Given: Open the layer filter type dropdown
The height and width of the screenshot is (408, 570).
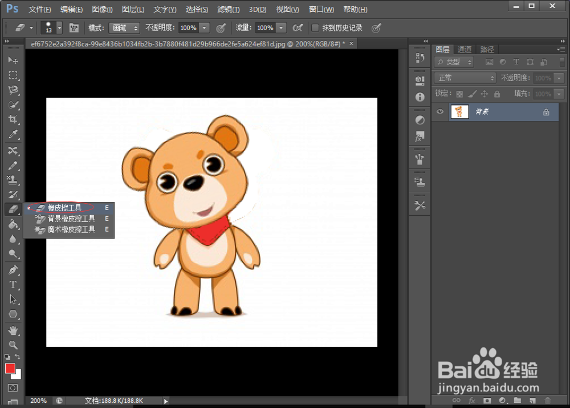Looking at the screenshot, I should (x=454, y=62).
